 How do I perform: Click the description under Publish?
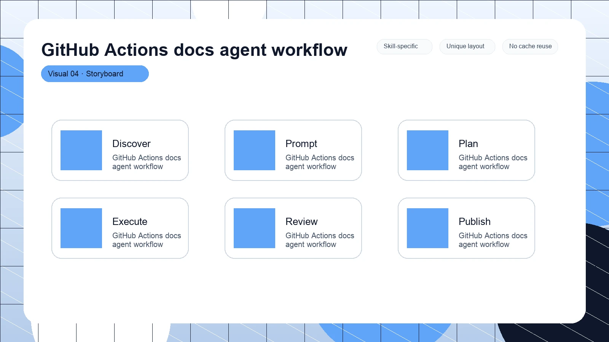[493, 240]
